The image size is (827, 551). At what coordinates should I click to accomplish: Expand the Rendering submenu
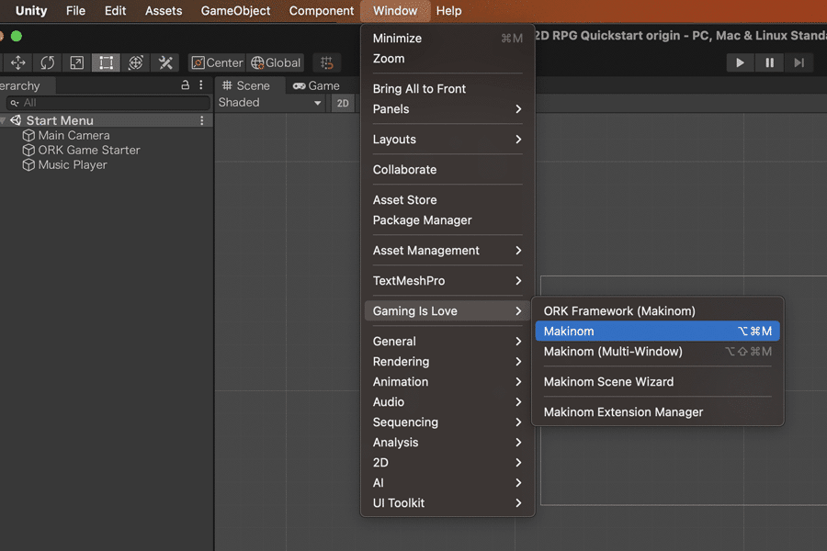pyautogui.click(x=447, y=362)
